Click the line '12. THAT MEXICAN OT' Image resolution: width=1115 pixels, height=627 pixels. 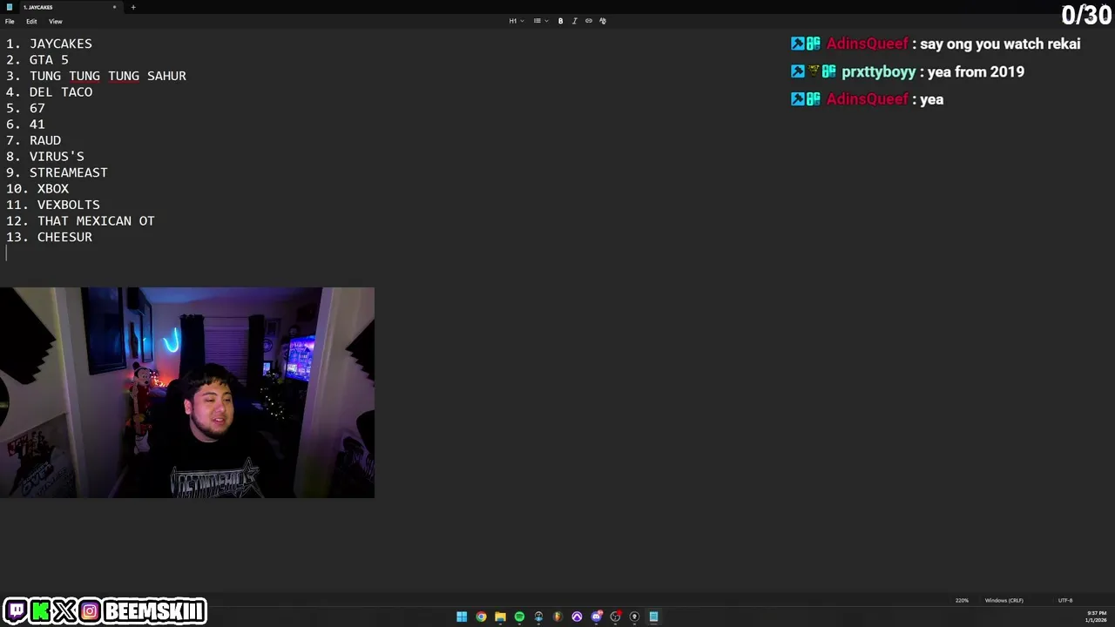pos(80,220)
